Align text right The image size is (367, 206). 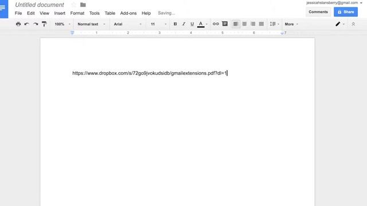253,24
